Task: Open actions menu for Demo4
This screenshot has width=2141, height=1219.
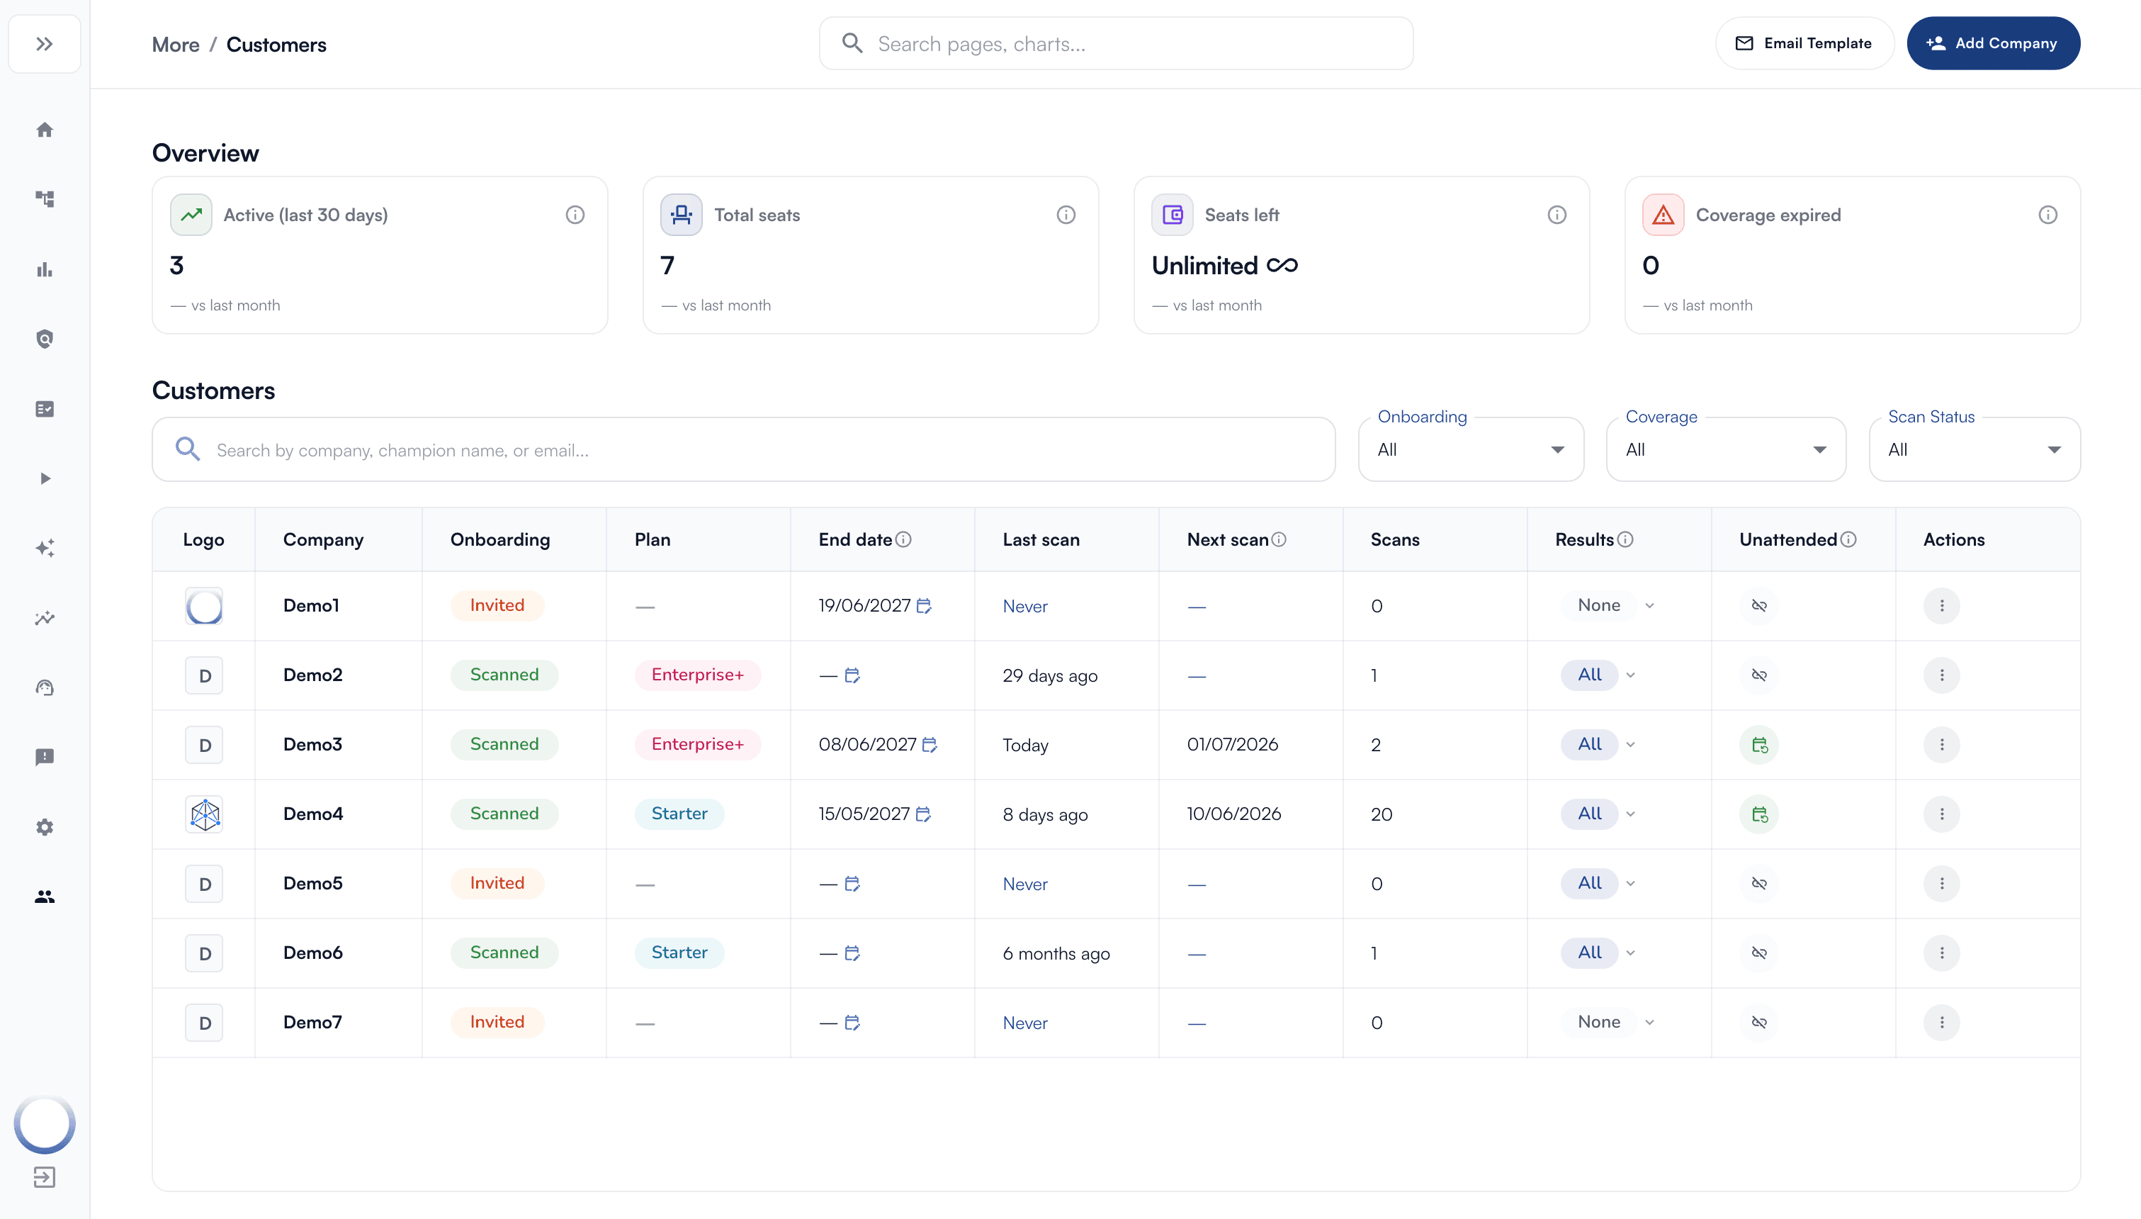Action: pos(1942,814)
